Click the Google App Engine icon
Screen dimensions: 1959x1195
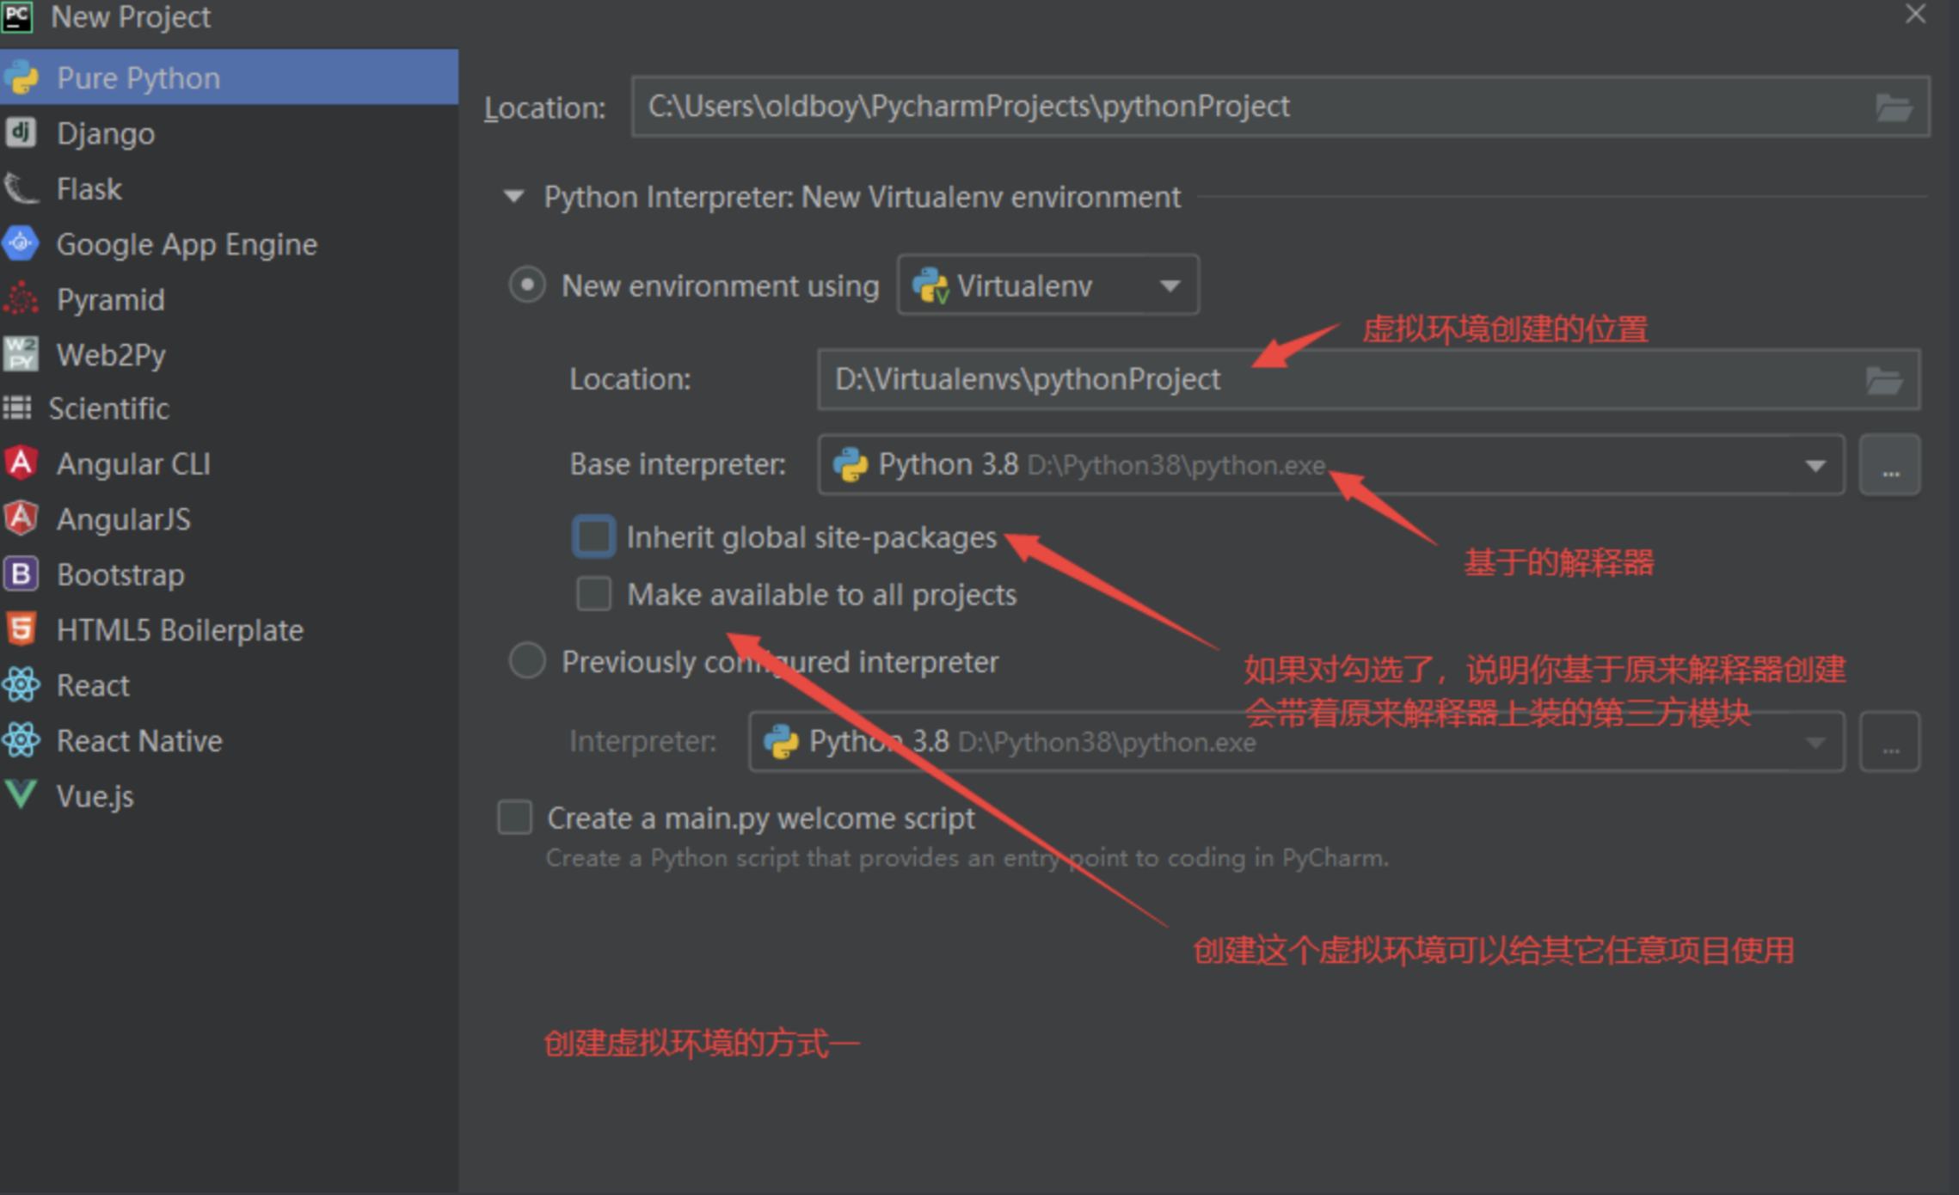21,243
